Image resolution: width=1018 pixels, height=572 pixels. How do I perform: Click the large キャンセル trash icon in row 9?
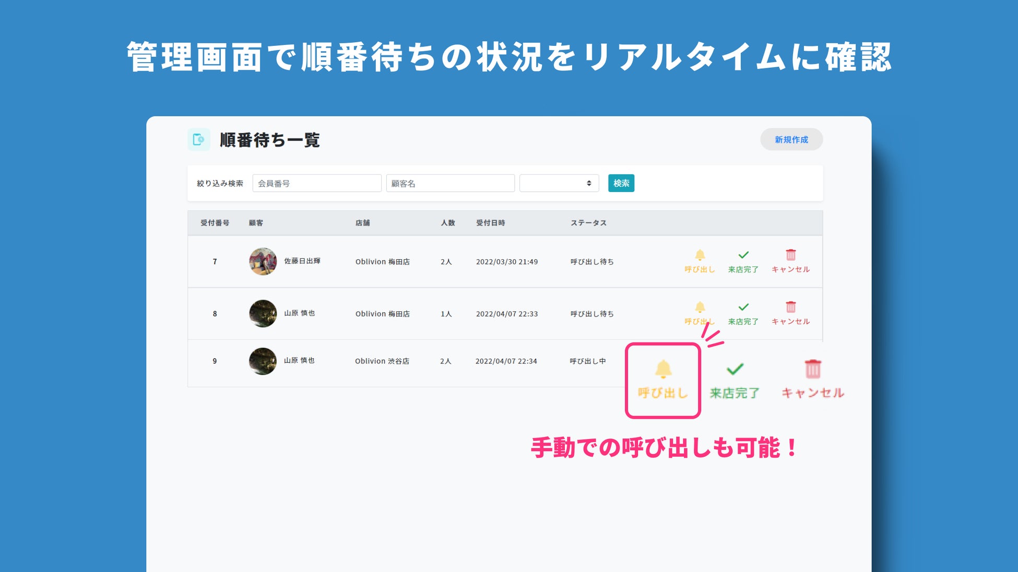pos(812,370)
